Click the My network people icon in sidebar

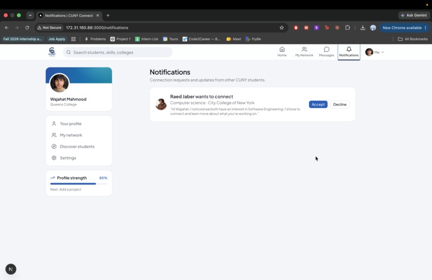click(x=54, y=135)
